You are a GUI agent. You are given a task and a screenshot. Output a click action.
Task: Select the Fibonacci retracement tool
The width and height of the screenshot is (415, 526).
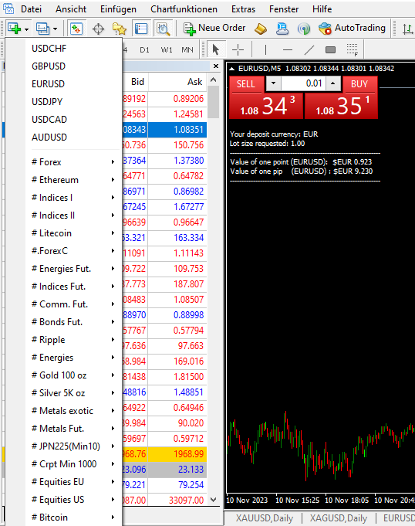tap(352, 49)
